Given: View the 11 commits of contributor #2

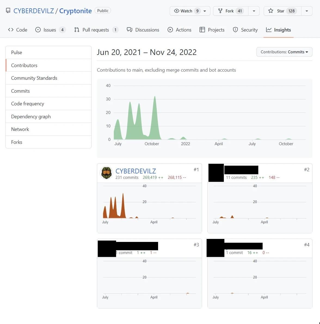Looking at the screenshot, I should (236, 177).
